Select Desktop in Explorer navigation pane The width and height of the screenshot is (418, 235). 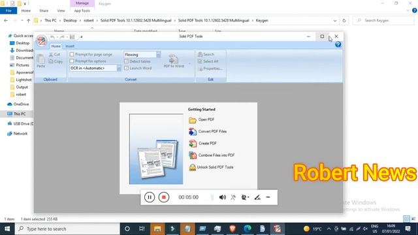22,43
